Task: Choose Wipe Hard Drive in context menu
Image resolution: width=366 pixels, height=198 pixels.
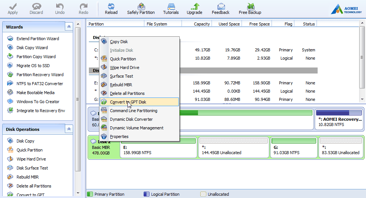Action: pos(139,67)
